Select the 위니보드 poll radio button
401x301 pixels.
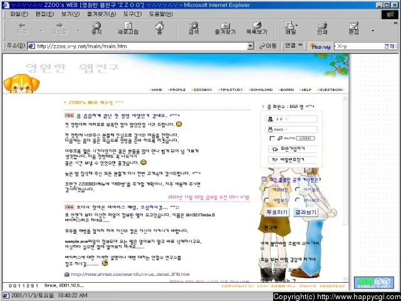coord(297,200)
